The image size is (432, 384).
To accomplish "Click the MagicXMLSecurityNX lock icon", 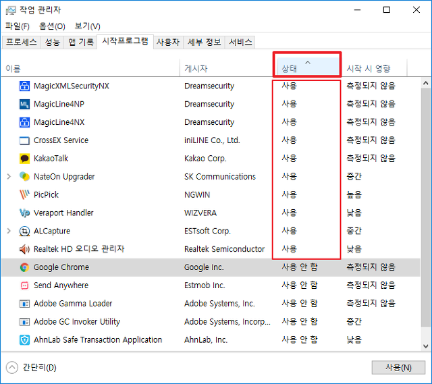I will point(24,86).
